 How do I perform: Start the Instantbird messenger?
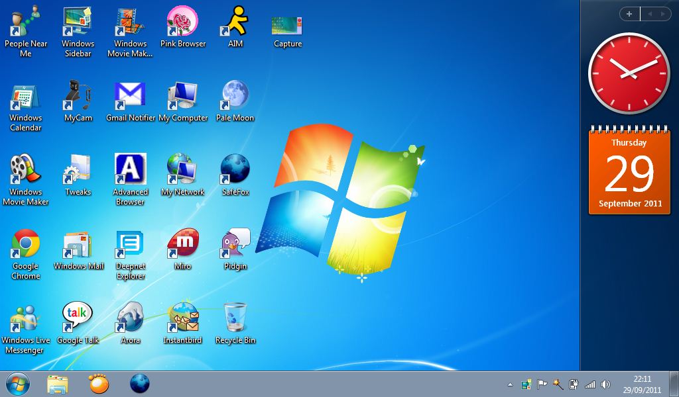click(x=183, y=318)
